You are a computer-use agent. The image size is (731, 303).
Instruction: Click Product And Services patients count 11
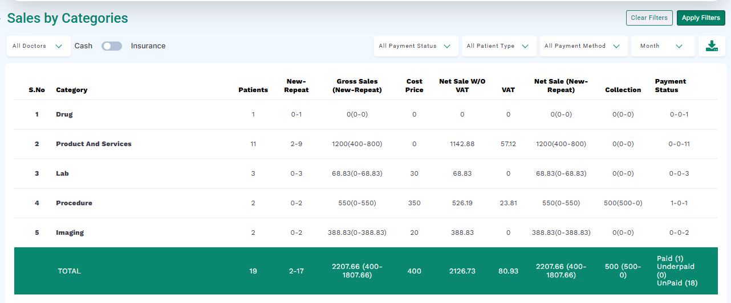point(253,144)
